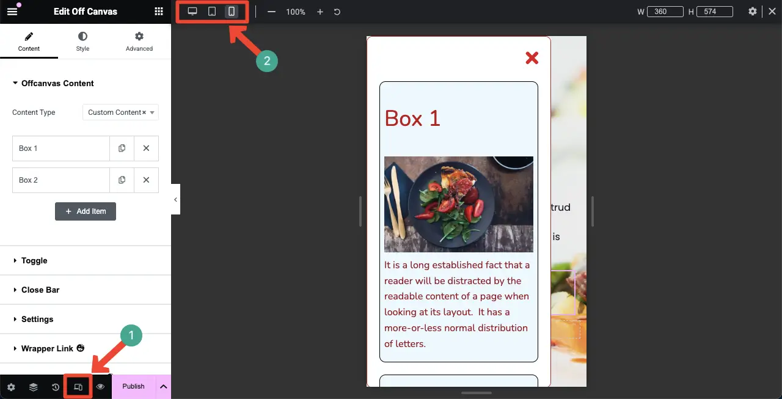Clear the Custom Content selection
This screenshot has width=782, height=399.
[144, 112]
